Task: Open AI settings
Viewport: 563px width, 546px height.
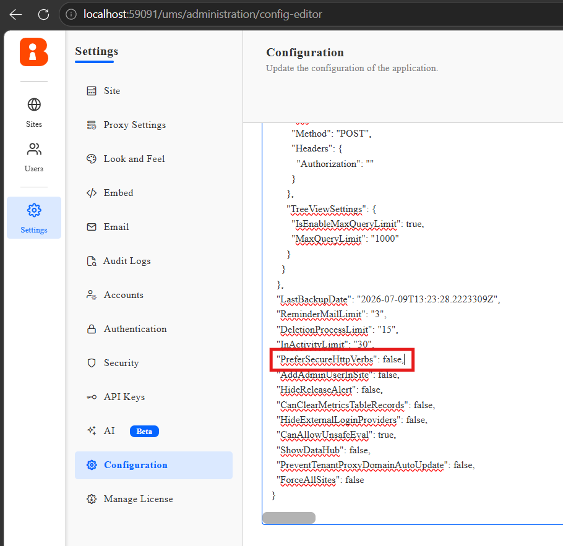Action: [x=109, y=431]
